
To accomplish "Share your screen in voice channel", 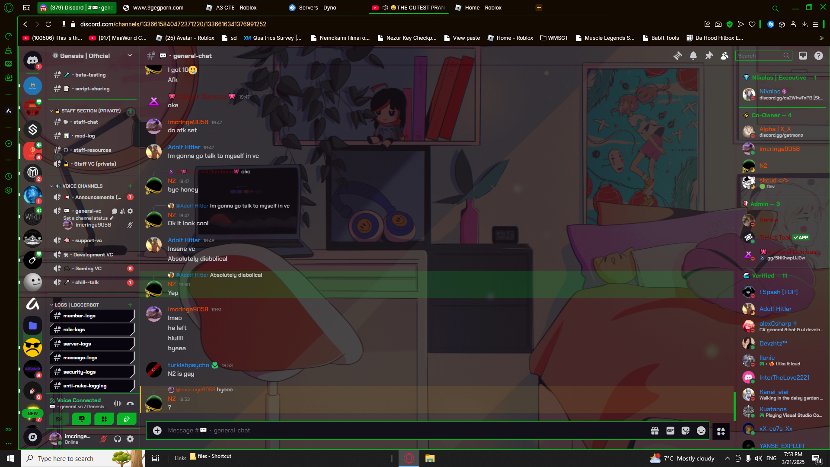I will [x=82, y=419].
